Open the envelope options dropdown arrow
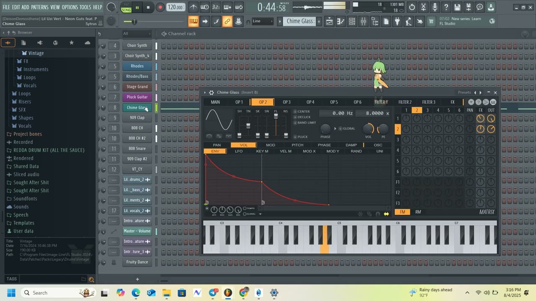Image resolution: width=536 pixels, height=301 pixels. pyautogui.click(x=260, y=214)
